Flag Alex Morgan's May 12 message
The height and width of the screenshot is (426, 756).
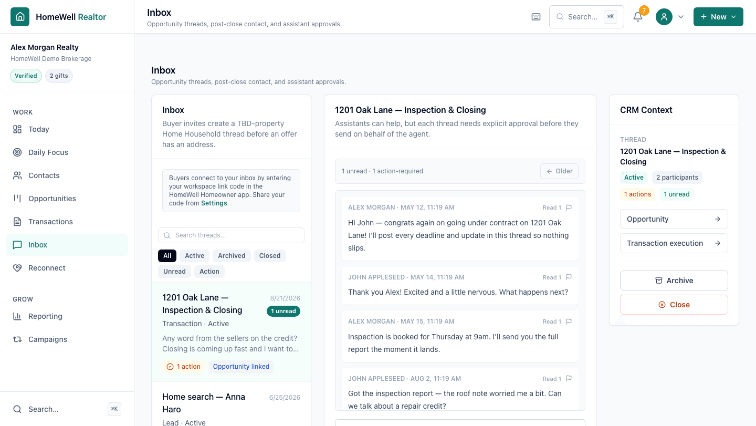pos(569,207)
